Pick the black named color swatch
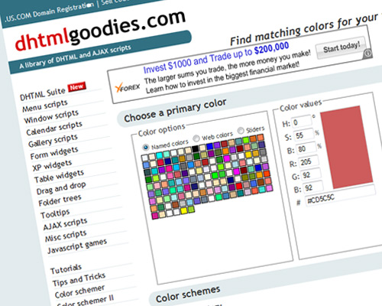Screen dimensions: 382x306 (195, 148)
